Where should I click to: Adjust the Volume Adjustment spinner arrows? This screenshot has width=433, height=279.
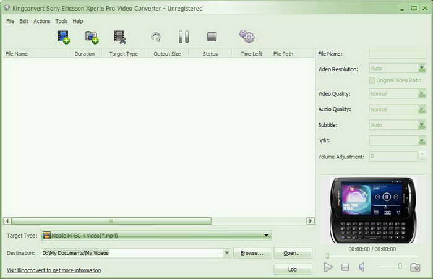tap(422, 156)
